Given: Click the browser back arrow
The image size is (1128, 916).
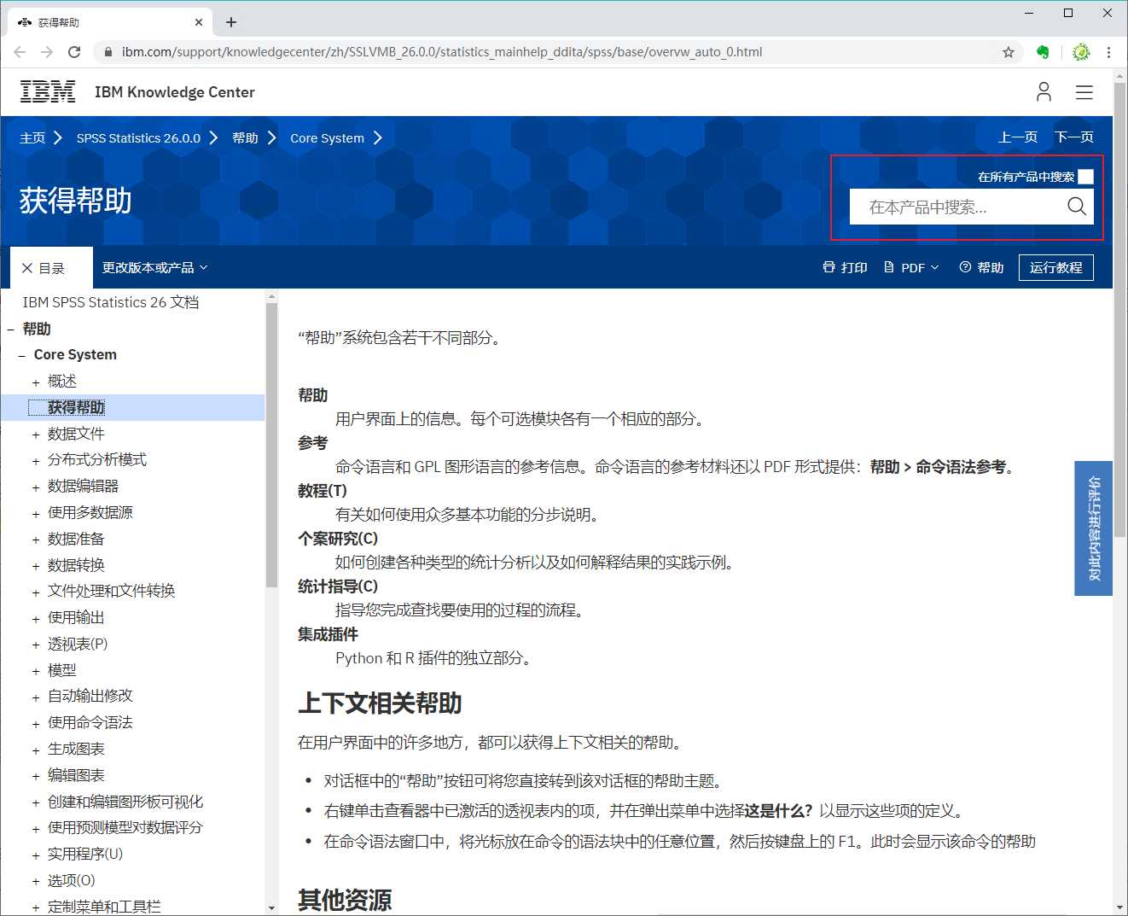Looking at the screenshot, I should [x=20, y=52].
